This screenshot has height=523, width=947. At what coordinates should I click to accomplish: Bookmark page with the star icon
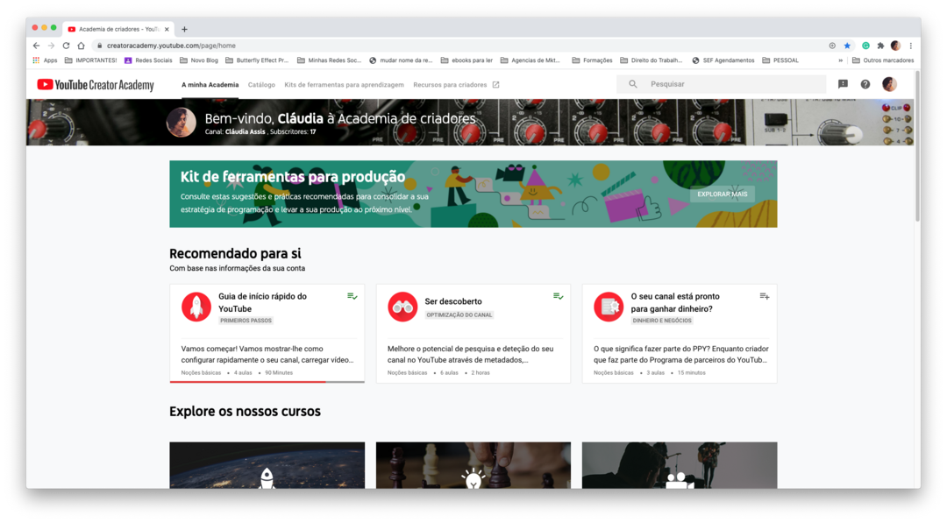coord(847,46)
